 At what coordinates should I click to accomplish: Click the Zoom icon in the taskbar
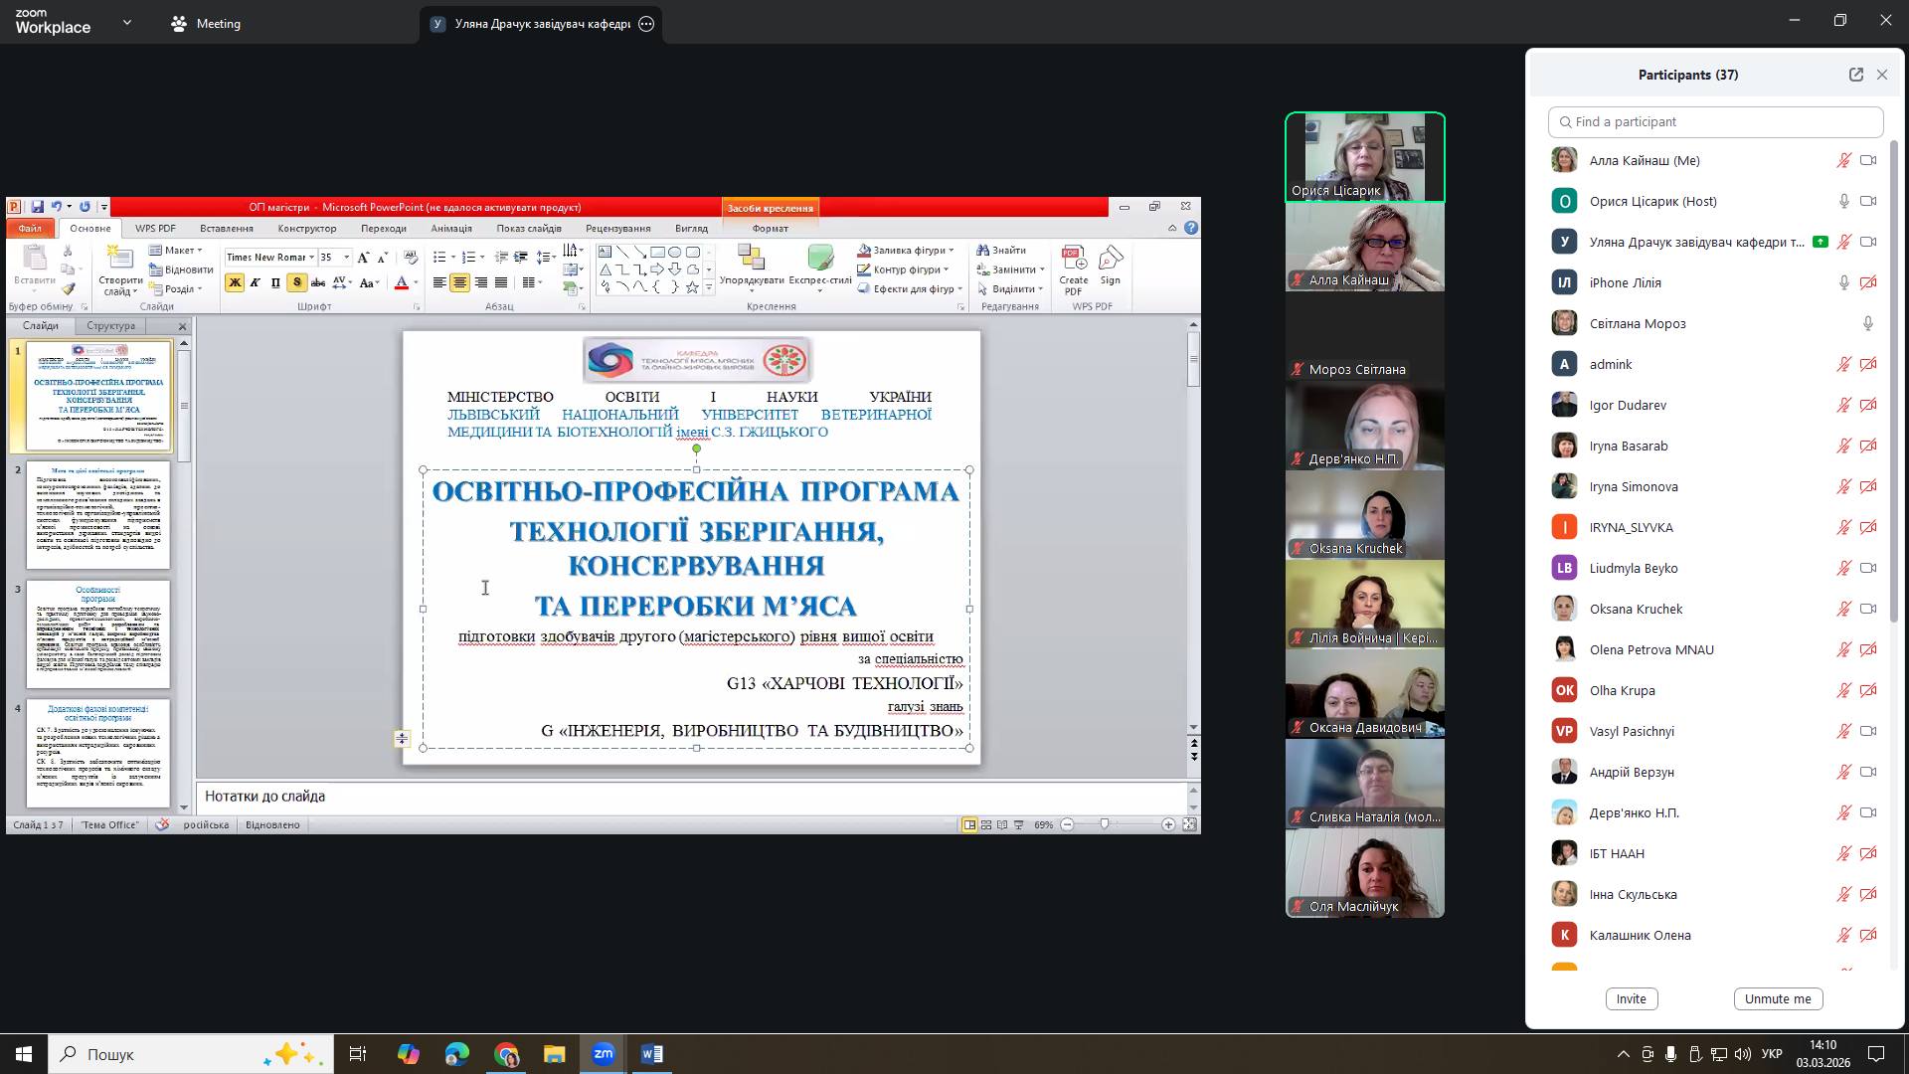[x=604, y=1054]
